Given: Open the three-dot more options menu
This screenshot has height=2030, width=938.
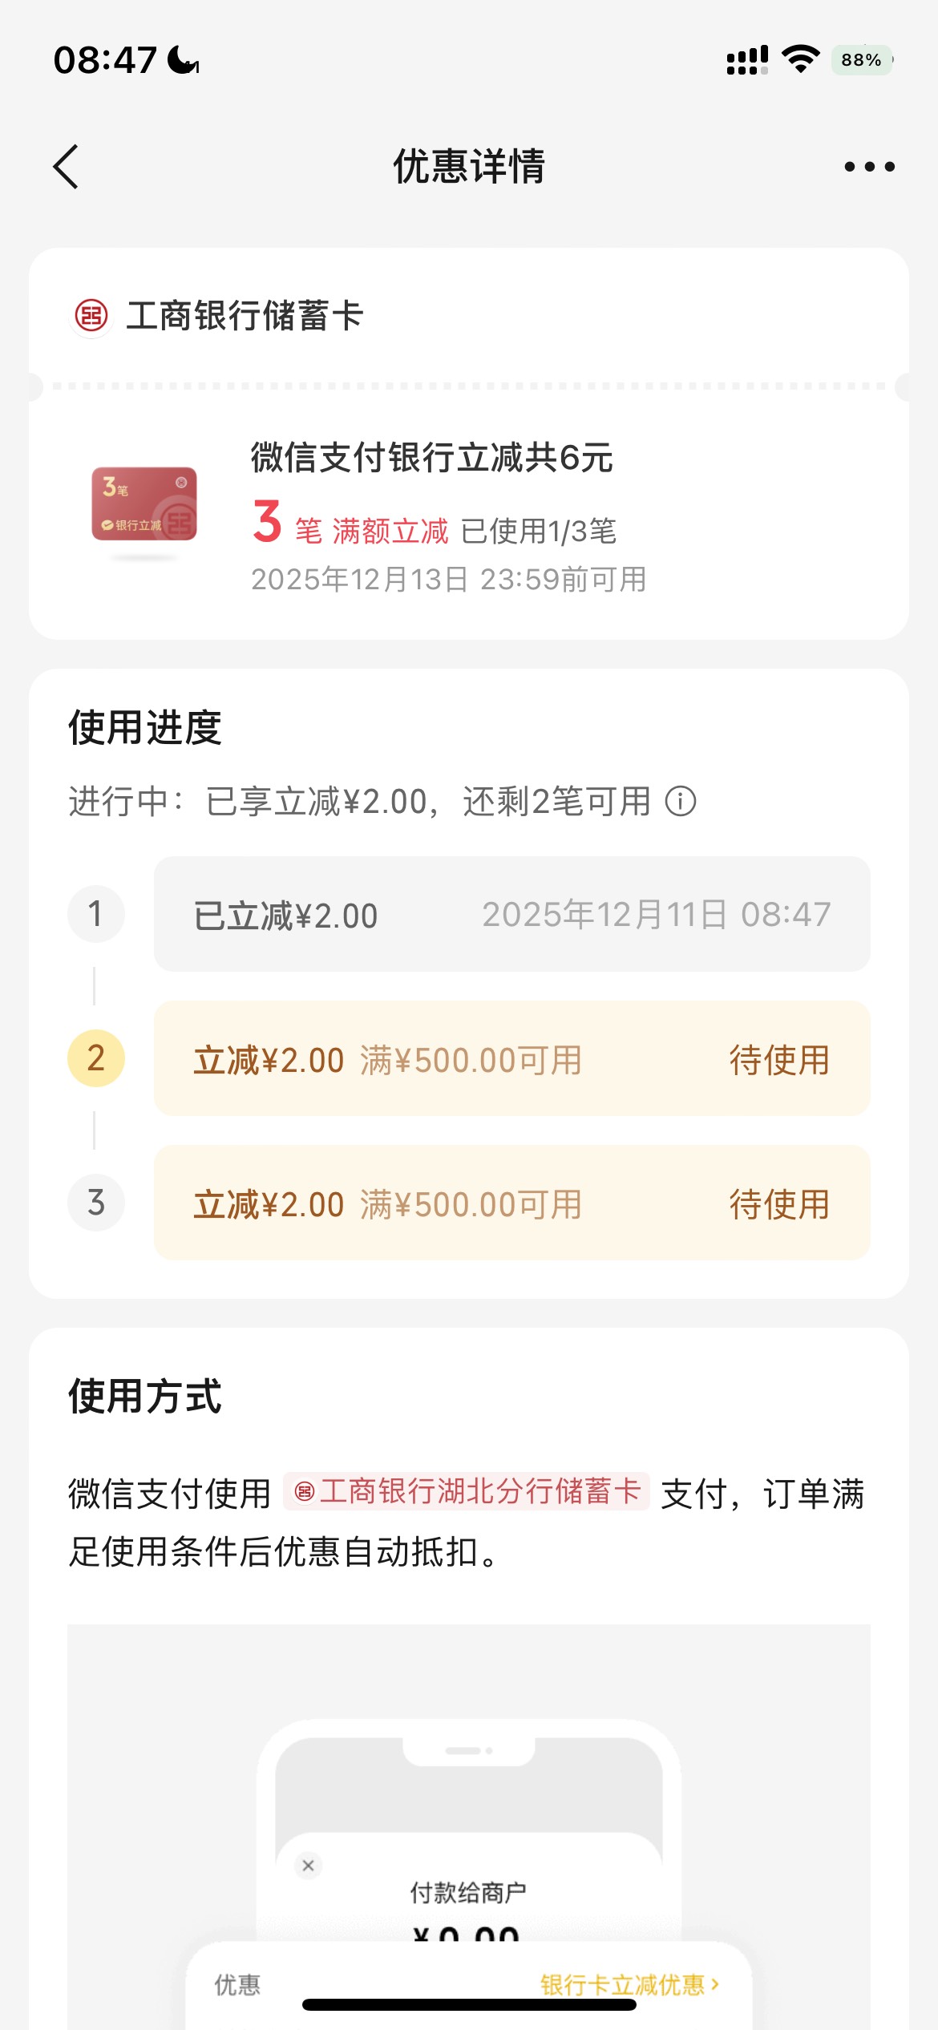Looking at the screenshot, I should (869, 167).
